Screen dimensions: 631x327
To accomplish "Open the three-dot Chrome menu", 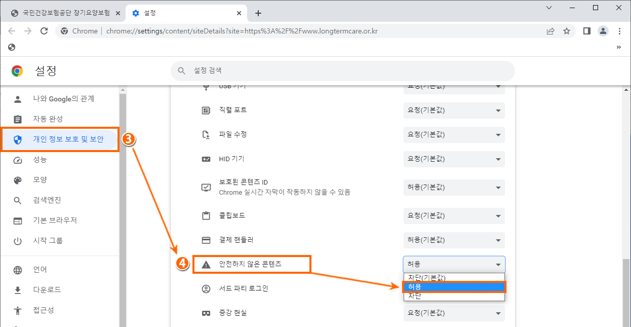I will (x=619, y=31).
